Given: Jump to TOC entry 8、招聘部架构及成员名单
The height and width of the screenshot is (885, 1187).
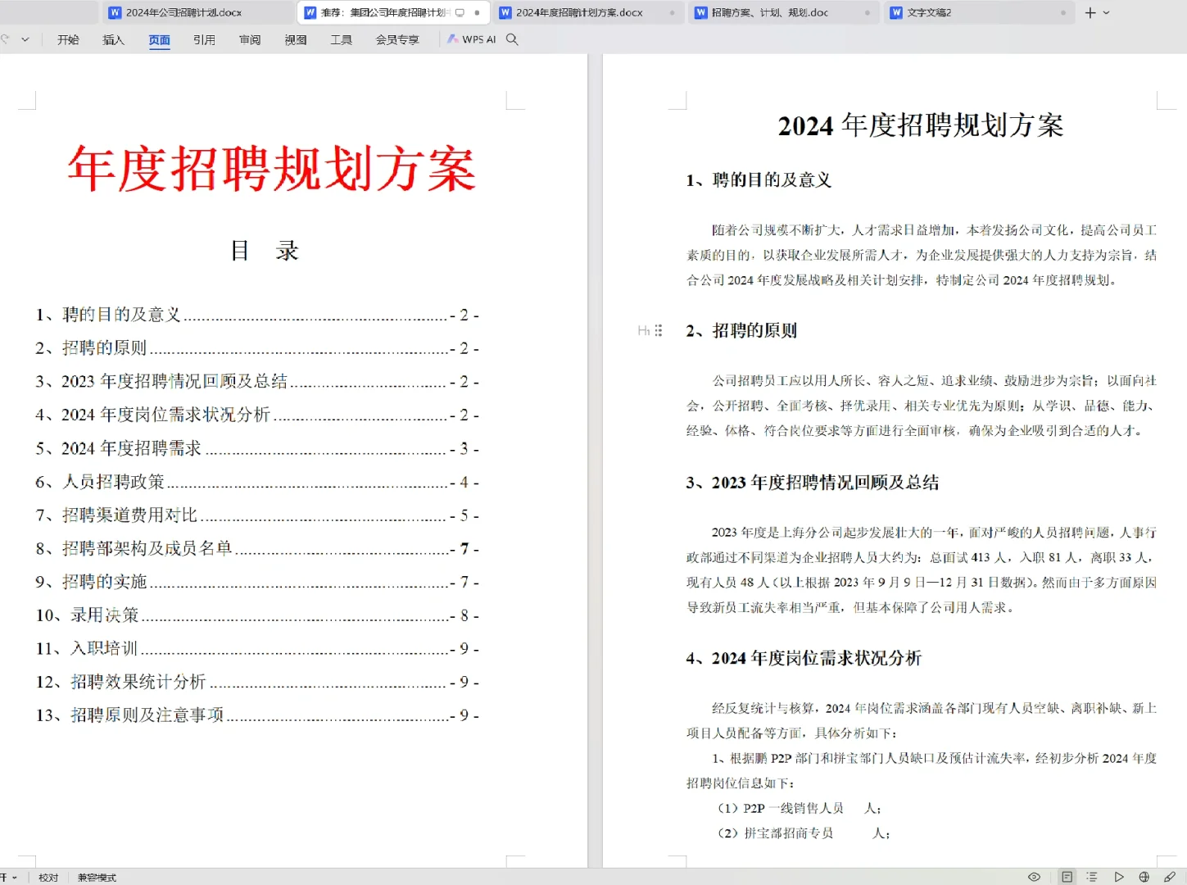Looking at the screenshot, I should [257, 548].
